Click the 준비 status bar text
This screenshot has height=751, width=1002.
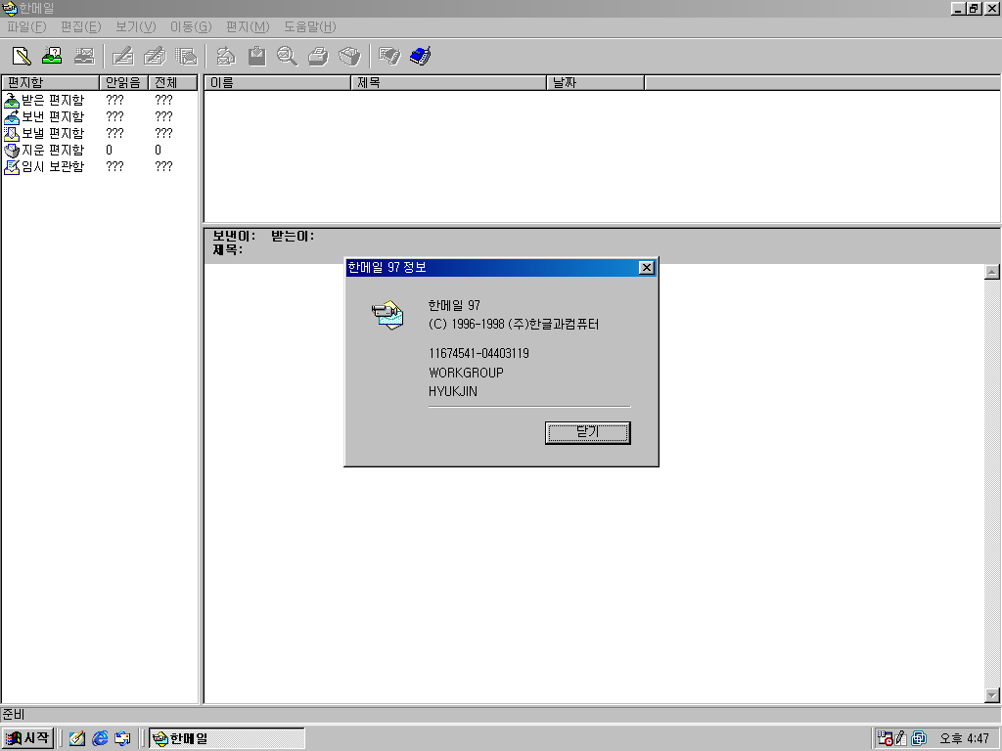click(x=14, y=714)
